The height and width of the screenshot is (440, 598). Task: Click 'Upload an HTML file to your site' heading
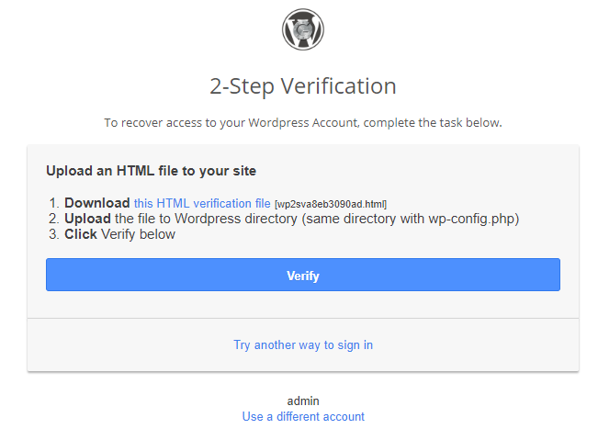(x=151, y=171)
